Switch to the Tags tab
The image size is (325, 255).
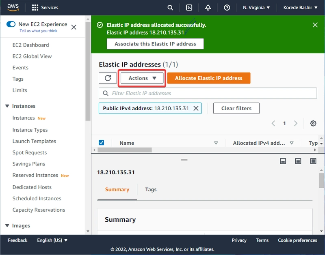click(x=151, y=190)
